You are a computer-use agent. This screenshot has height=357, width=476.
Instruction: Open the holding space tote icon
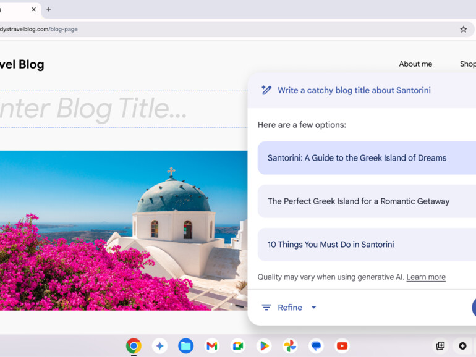point(440,346)
